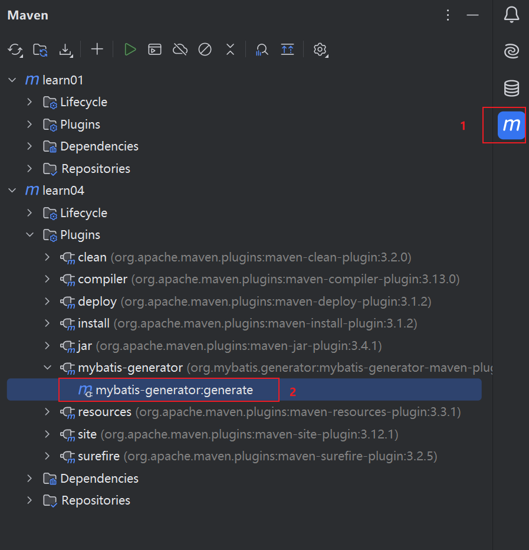Viewport: 529px width, 550px height.
Task: Expand Dependencies under learn01
Action: (30, 146)
